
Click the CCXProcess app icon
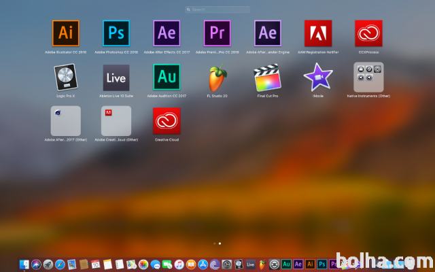tap(368, 33)
